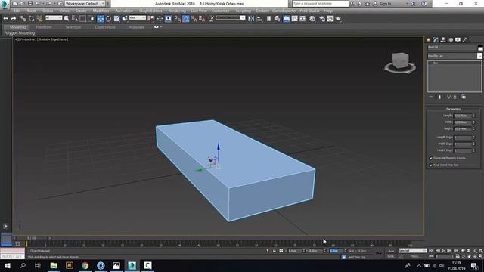
Task: Click the Set Key button
Action: click(x=391, y=256)
